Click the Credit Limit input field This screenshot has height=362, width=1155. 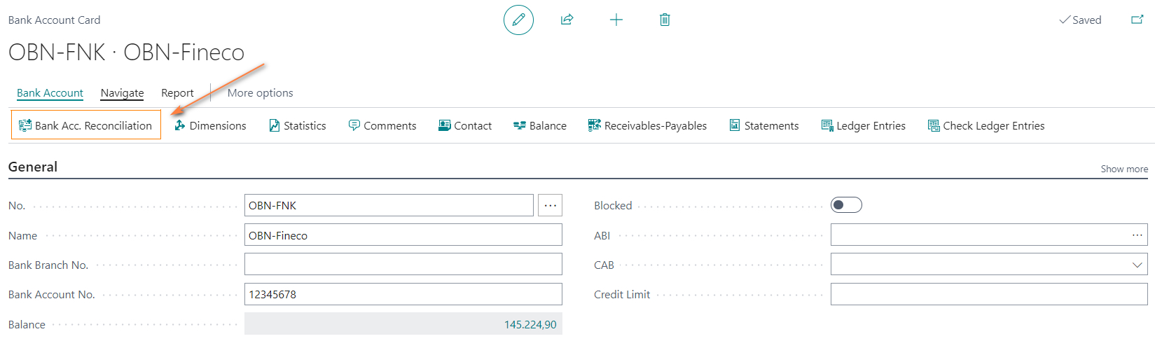click(x=989, y=294)
